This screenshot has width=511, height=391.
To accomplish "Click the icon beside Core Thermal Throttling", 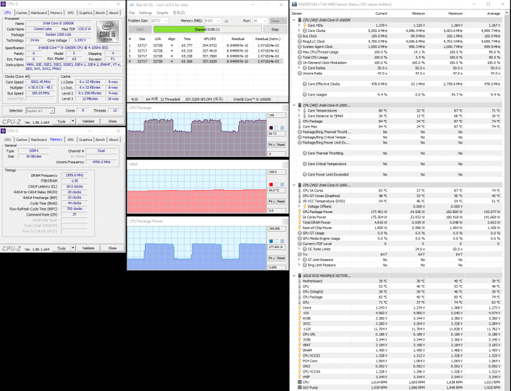I will [x=305, y=153].
